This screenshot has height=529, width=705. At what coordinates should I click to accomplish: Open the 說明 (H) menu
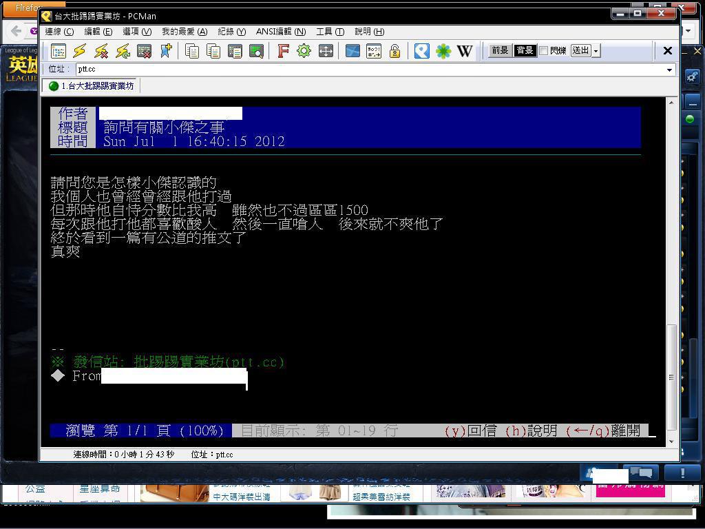(370, 32)
